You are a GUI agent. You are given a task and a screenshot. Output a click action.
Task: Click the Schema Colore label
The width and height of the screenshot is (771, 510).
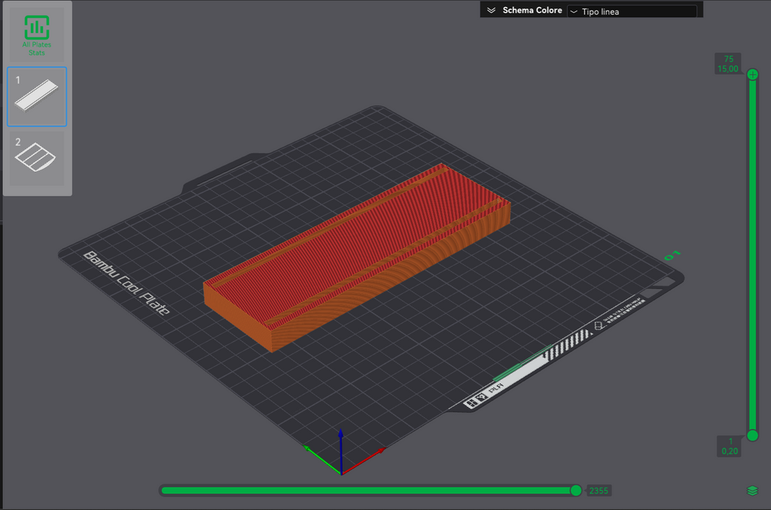click(532, 11)
